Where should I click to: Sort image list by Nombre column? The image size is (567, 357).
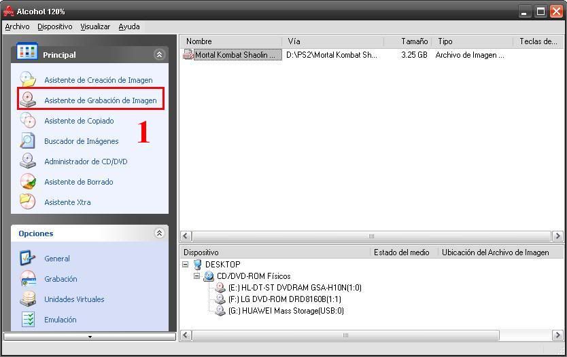[231, 41]
